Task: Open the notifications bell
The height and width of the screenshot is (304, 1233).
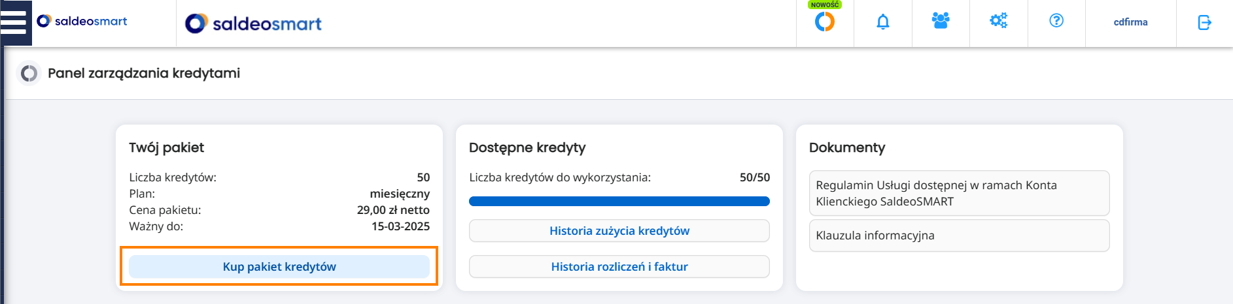Action: tap(883, 22)
